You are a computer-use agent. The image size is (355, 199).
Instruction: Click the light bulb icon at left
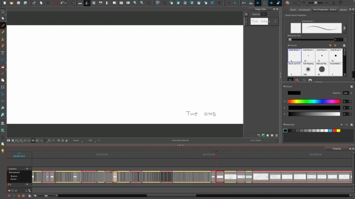(x=3, y=151)
